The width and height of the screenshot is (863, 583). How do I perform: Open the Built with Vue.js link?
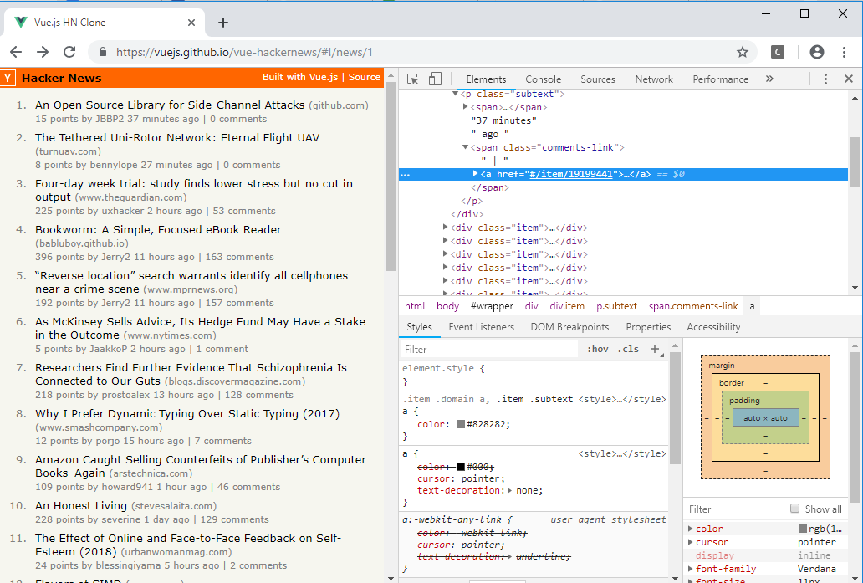(300, 77)
